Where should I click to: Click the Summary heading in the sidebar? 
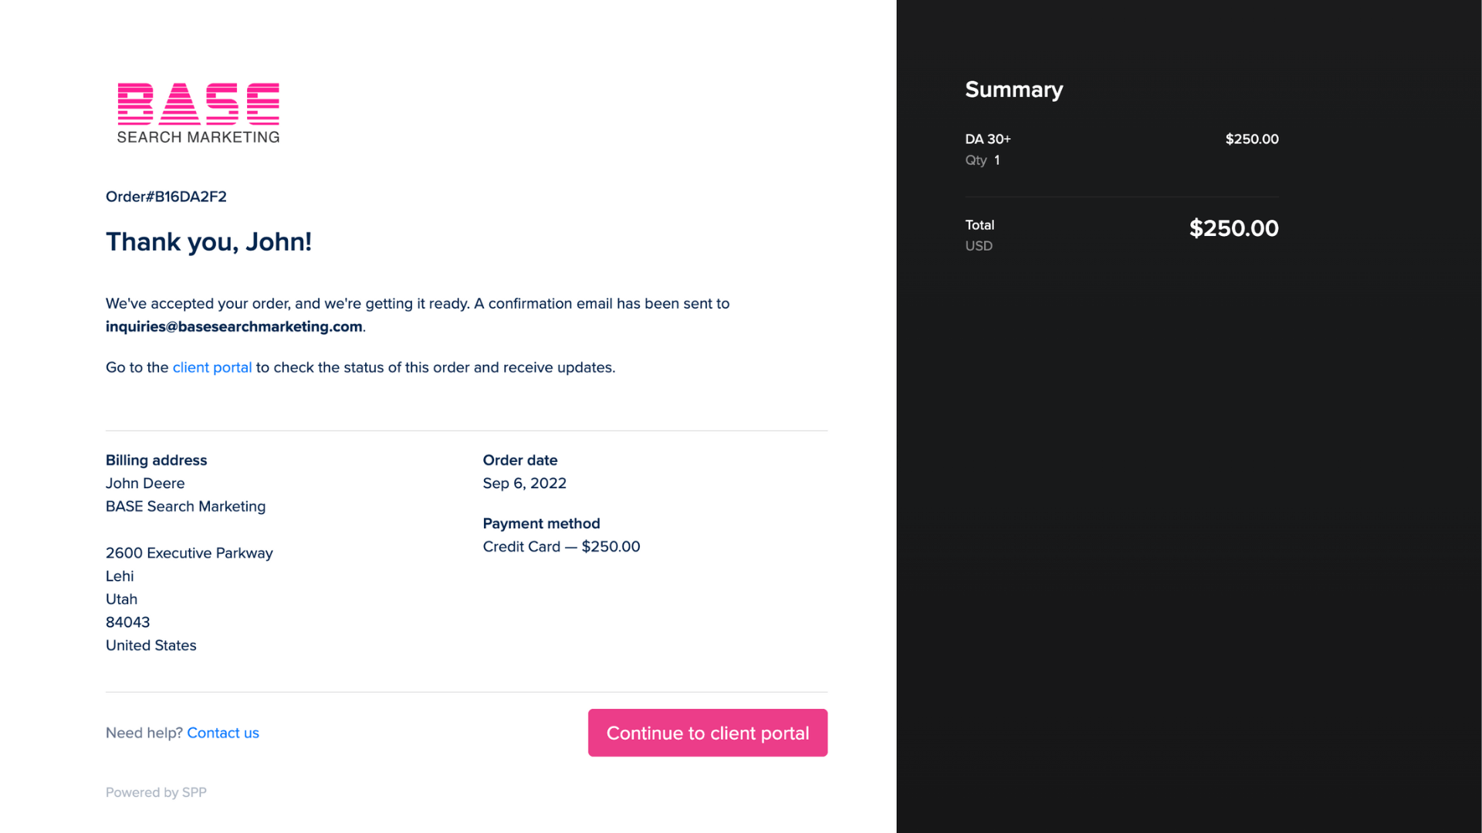click(1014, 89)
